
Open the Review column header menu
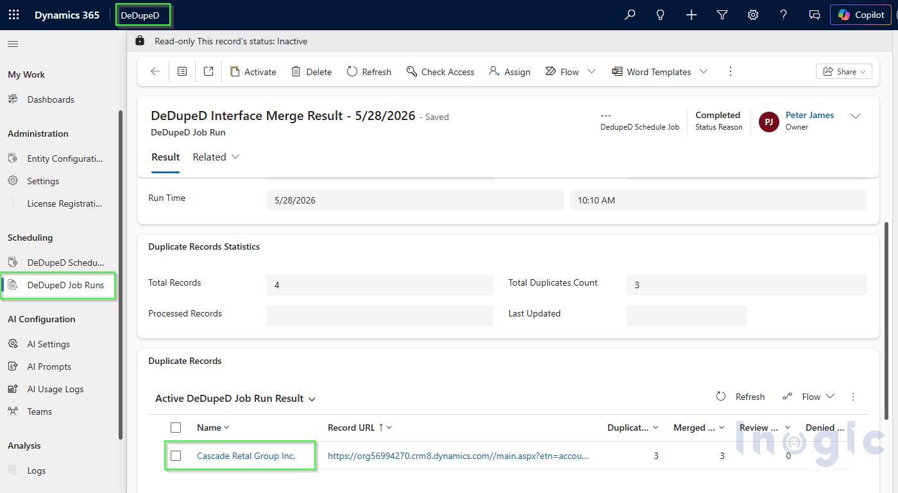click(765, 428)
